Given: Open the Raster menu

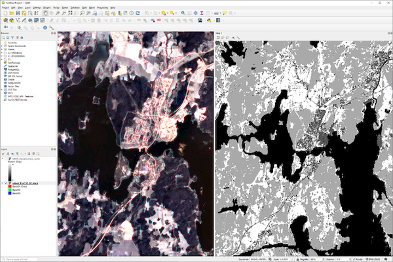Looking at the screenshot, I should tap(65, 8).
